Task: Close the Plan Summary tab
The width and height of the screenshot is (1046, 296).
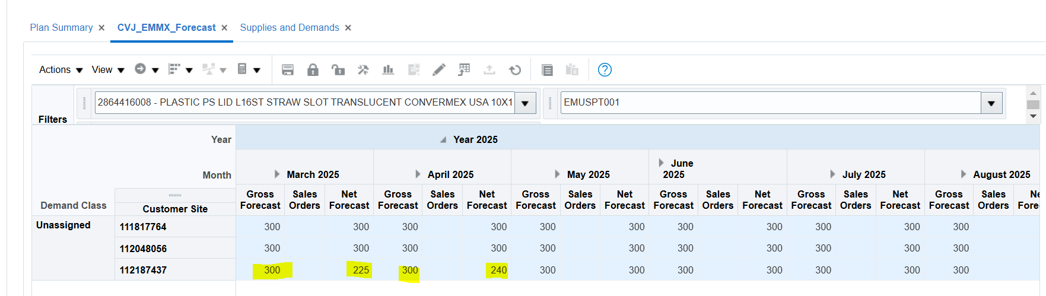Action: 101,28
